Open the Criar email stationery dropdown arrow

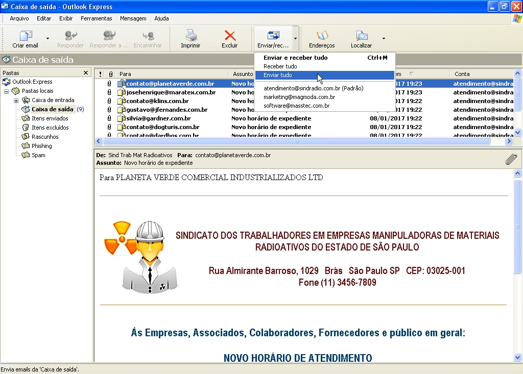point(47,39)
